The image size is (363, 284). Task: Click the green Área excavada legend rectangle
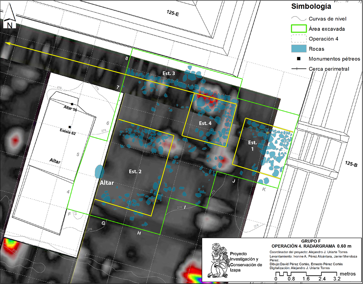coord(299,29)
